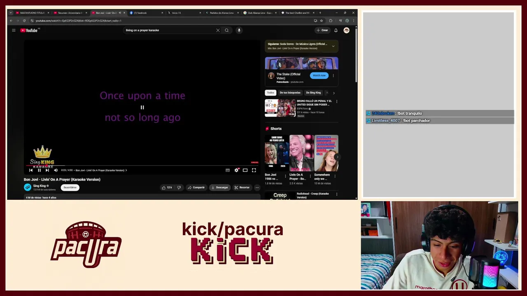This screenshot has height=296, width=527.
Task: Open YouTube notifications bell
Action: (336, 30)
